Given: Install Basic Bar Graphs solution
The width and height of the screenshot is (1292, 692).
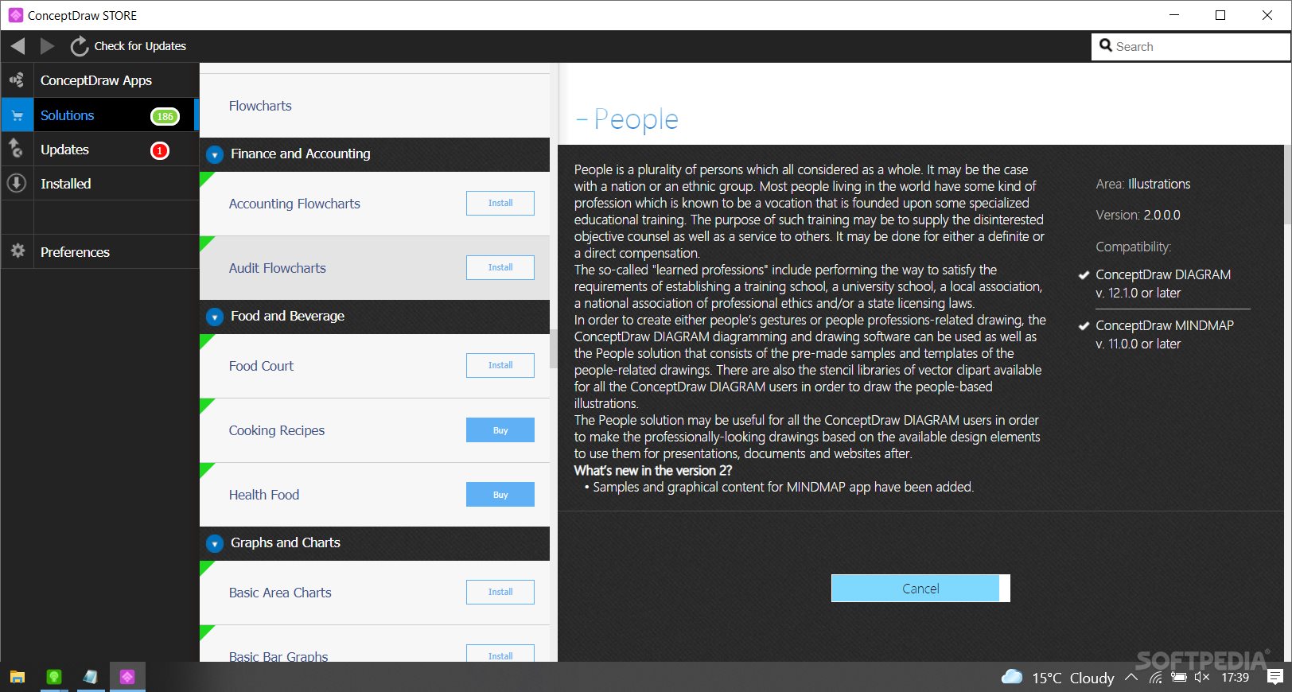Looking at the screenshot, I should pyautogui.click(x=500, y=654).
